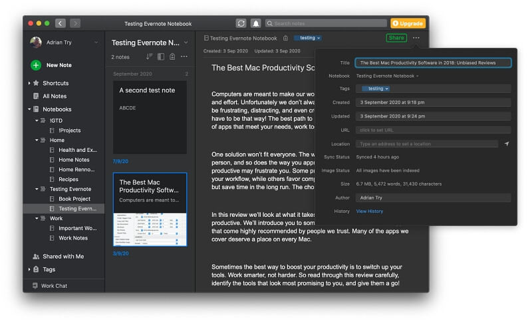The height and width of the screenshot is (323, 532).
Task: Open The Best Mac Productivity note card
Action: (150, 210)
